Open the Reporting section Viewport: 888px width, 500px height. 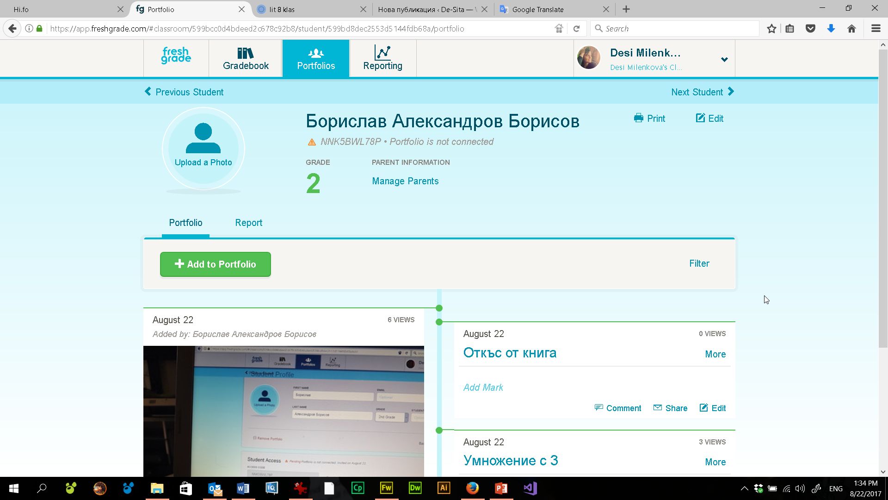[382, 58]
